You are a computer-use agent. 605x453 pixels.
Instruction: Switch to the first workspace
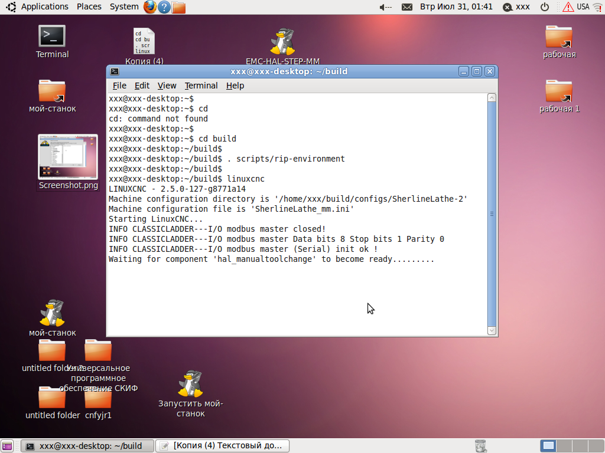548,446
